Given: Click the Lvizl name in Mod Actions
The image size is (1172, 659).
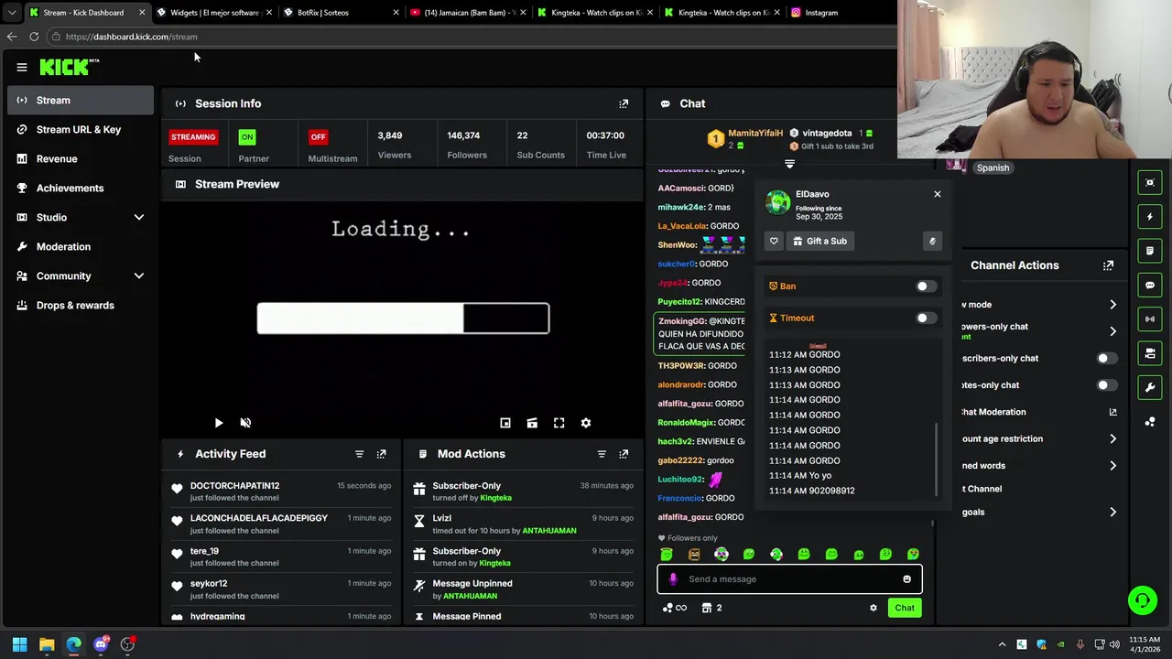Looking at the screenshot, I should (x=441, y=518).
